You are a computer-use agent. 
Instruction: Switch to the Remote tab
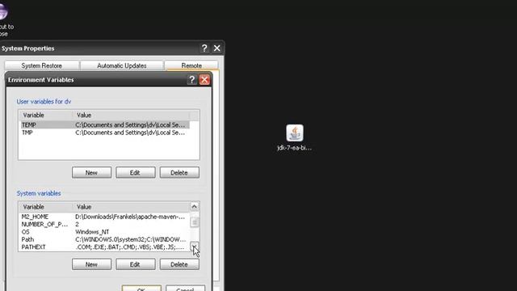pyautogui.click(x=191, y=65)
